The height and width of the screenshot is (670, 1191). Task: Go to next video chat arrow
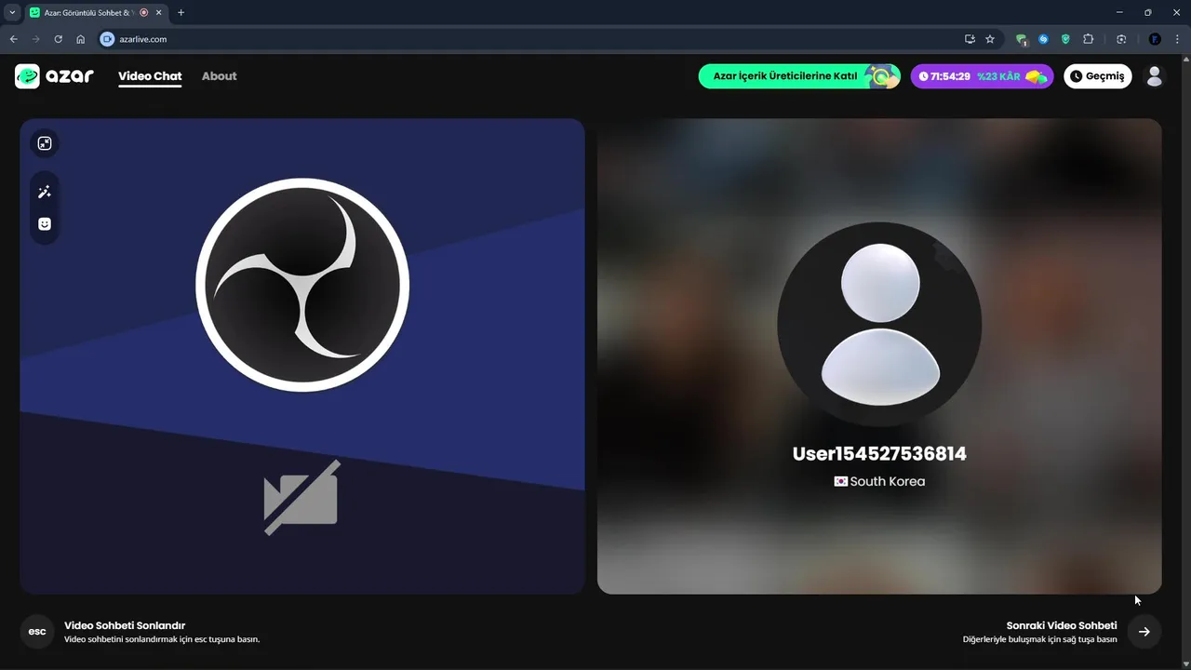point(1144,632)
